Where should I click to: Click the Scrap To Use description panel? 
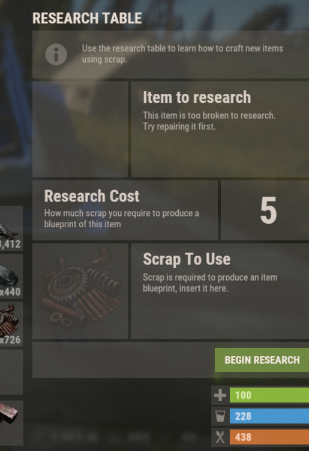[x=220, y=291]
